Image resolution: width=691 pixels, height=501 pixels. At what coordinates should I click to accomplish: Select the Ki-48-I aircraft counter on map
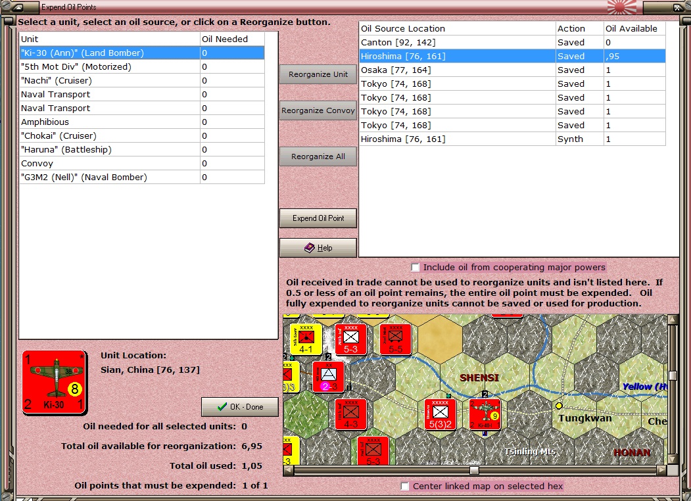click(x=485, y=414)
